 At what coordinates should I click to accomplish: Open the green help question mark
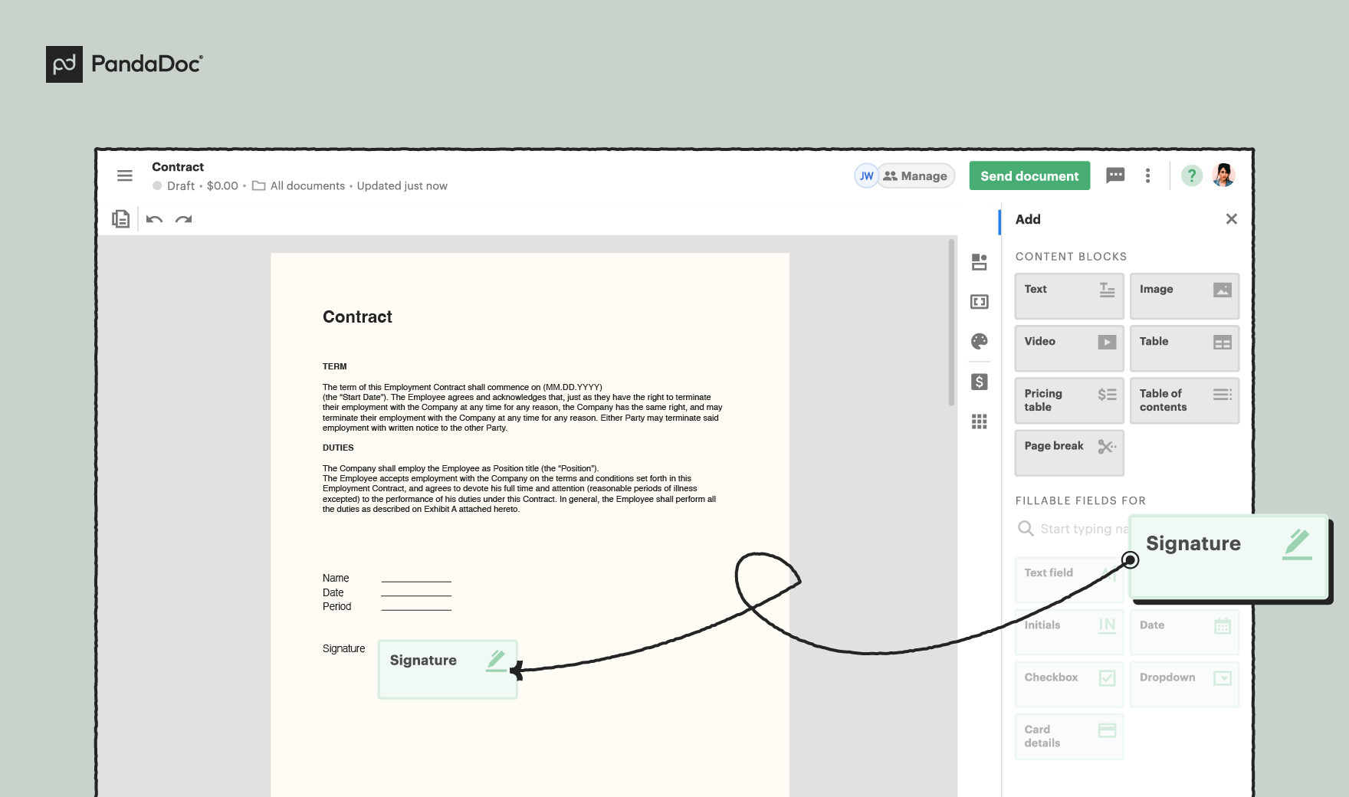(1191, 175)
